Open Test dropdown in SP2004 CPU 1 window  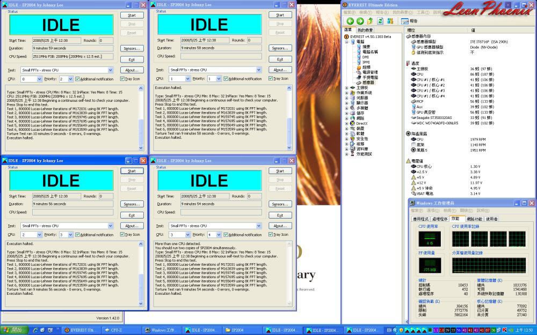coord(259,70)
